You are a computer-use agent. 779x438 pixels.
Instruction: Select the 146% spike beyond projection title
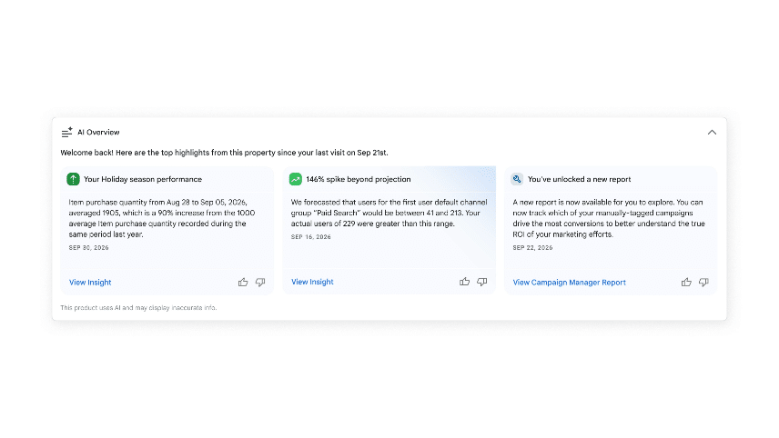click(x=359, y=179)
